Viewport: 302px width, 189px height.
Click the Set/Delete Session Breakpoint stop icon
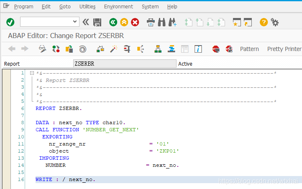tap(216, 49)
